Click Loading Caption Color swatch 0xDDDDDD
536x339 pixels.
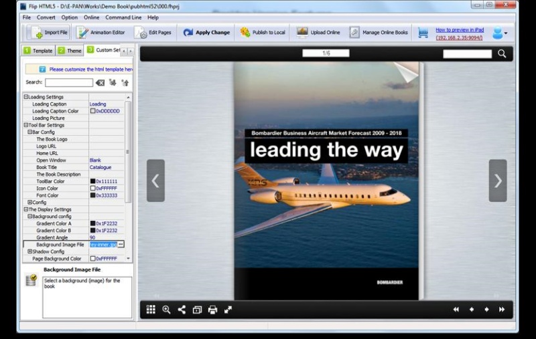point(92,111)
